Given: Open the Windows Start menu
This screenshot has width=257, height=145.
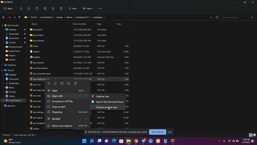Looking at the screenshot, I should 84,141.
